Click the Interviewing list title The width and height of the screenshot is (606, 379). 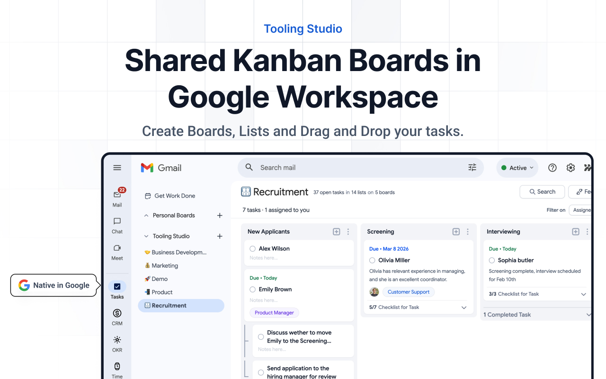(503, 232)
